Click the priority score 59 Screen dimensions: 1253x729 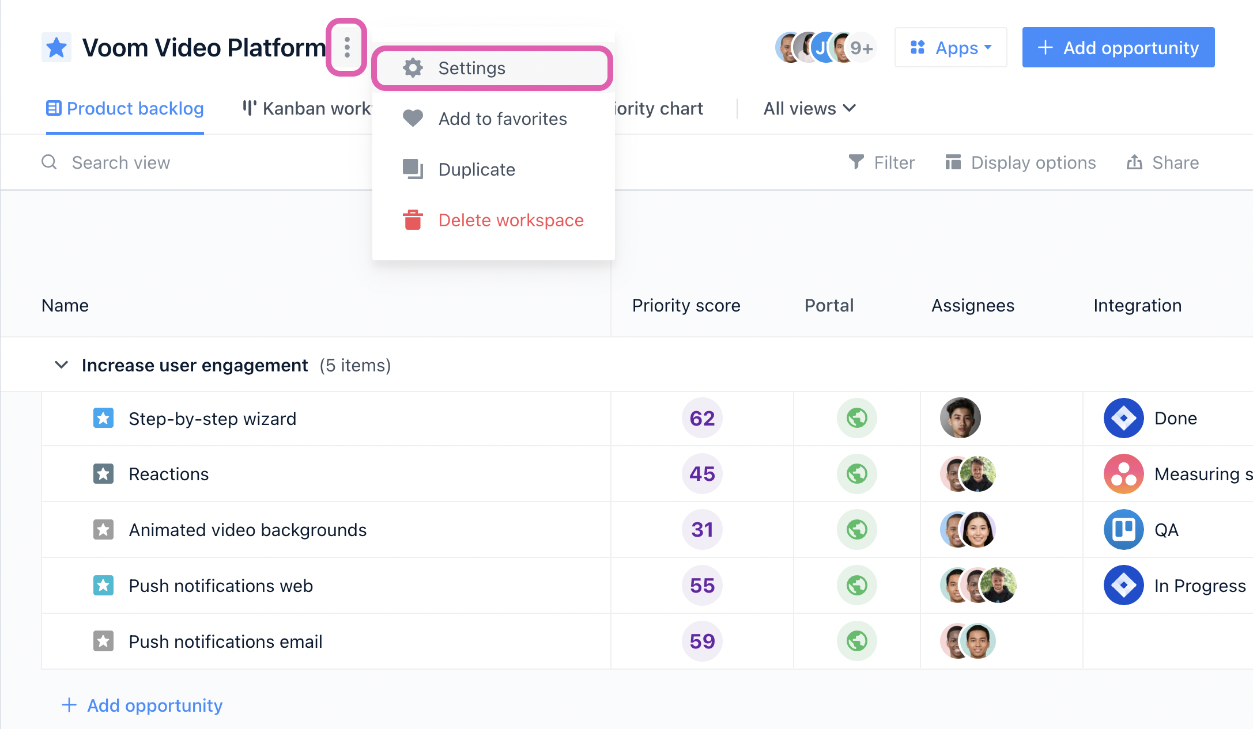702,641
